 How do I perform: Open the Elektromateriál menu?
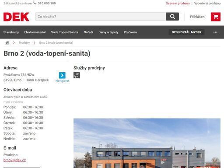35,32
